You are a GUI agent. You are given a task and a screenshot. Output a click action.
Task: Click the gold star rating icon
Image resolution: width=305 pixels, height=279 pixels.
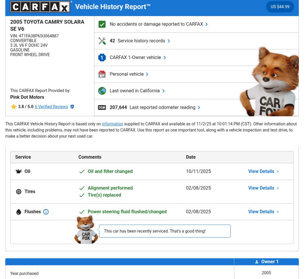click(14, 107)
